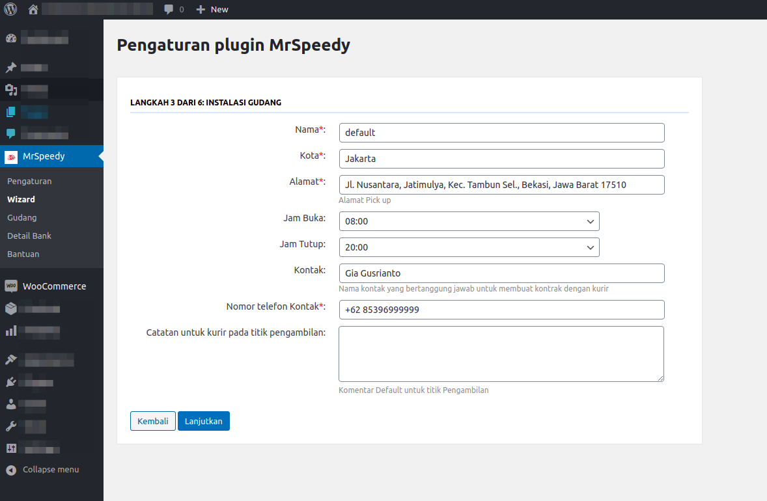Focus the Kota input field
The image size is (767, 501).
coord(501,159)
